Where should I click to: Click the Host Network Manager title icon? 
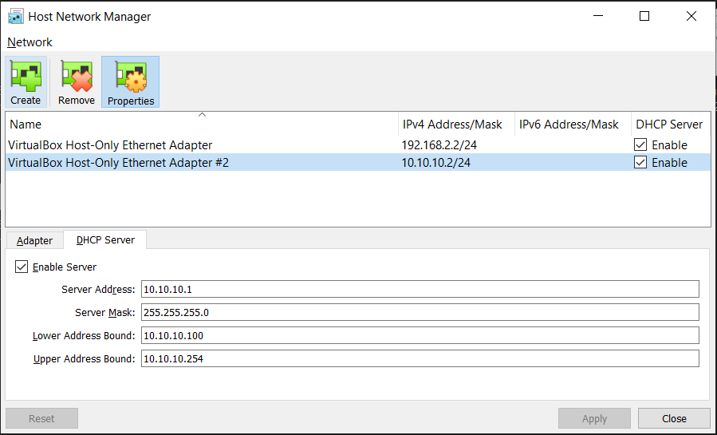pyautogui.click(x=15, y=17)
